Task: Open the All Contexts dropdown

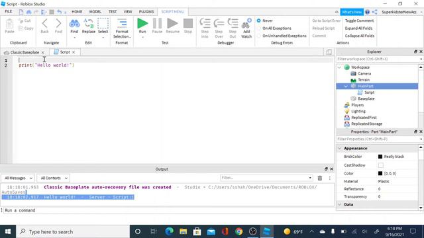Action: (x=53, y=178)
